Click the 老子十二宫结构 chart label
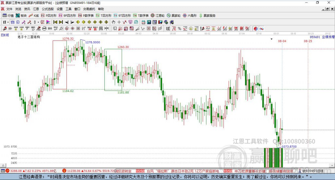Screen dimensions: 335x180 [29, 37]
